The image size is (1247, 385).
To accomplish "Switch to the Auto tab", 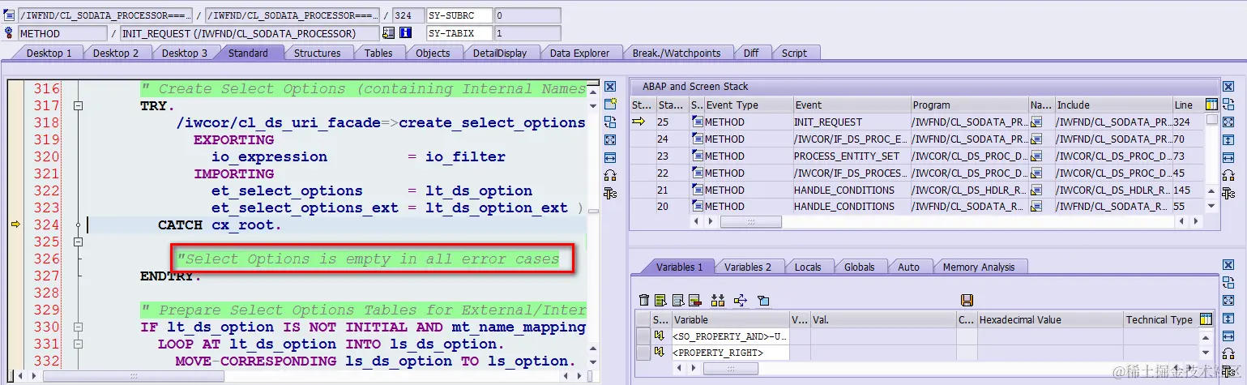I will [x=909, y=267].
